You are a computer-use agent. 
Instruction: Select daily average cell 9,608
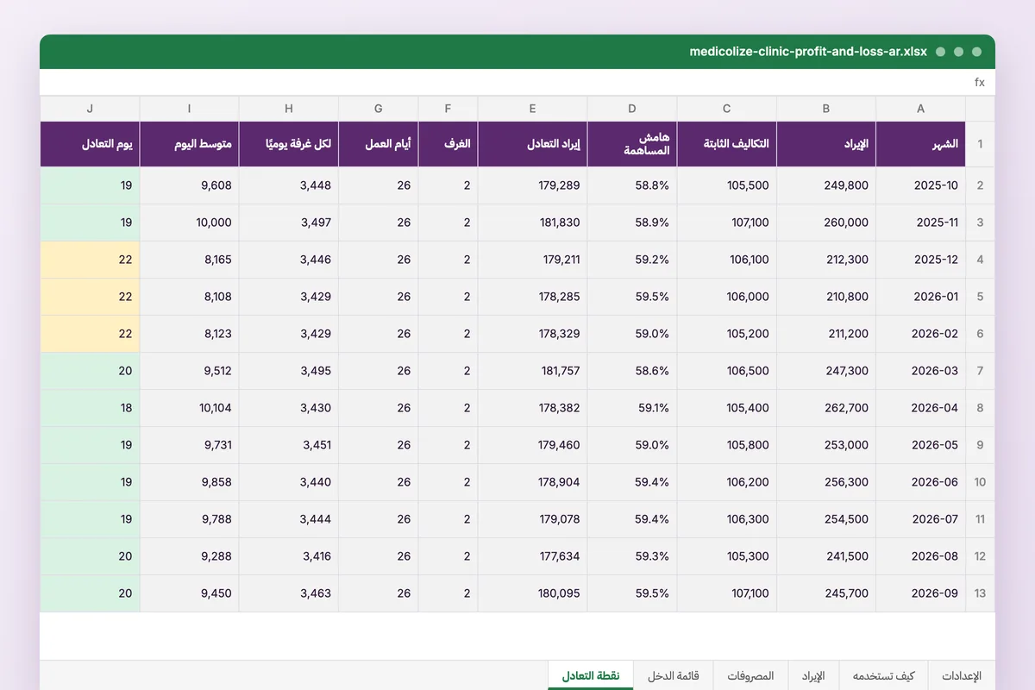(190, 185)
